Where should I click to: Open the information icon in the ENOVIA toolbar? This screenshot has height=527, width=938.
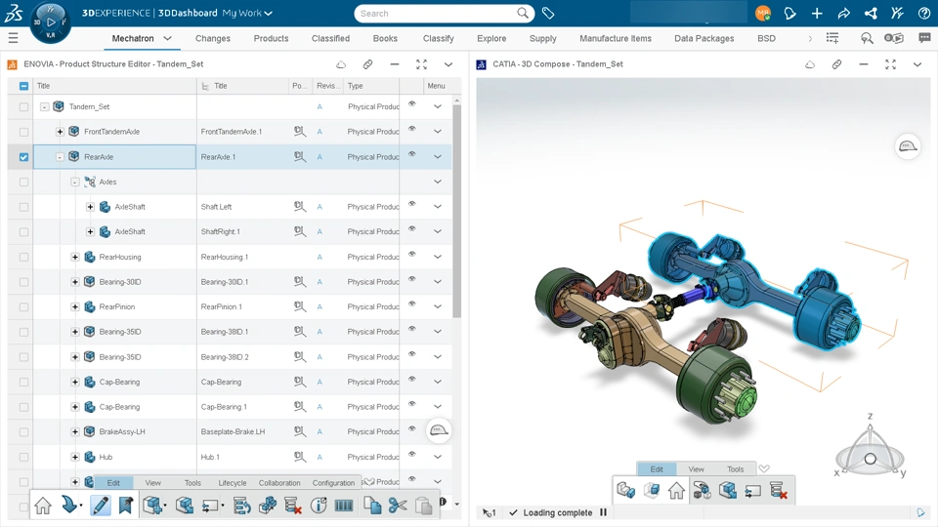point(319,507)
